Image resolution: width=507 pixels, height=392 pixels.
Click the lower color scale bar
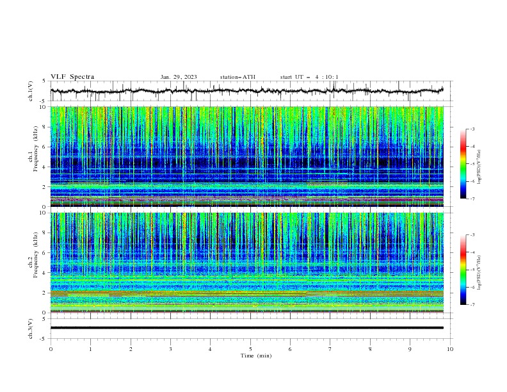[463, 270]
